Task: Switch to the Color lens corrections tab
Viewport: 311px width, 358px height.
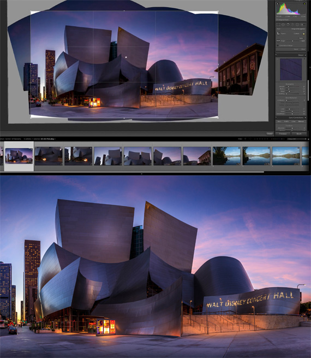Action: click(294, 121)
